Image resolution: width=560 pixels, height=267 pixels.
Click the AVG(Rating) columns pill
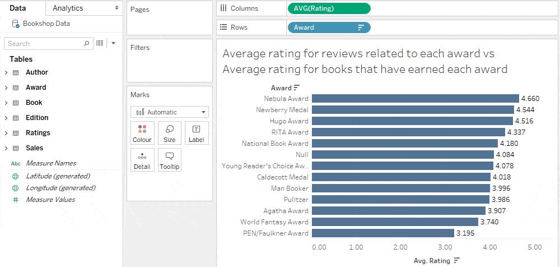(329, 8)
